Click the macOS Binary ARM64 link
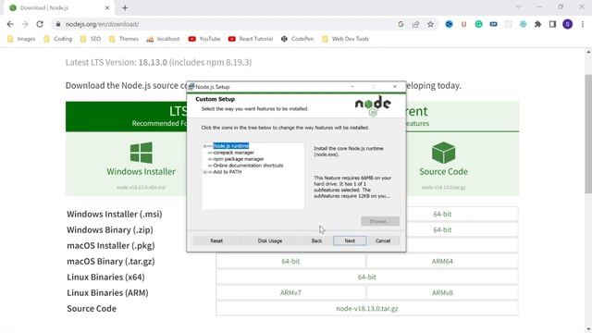This screenshot has height=333, width=592. tap(442, 261)
